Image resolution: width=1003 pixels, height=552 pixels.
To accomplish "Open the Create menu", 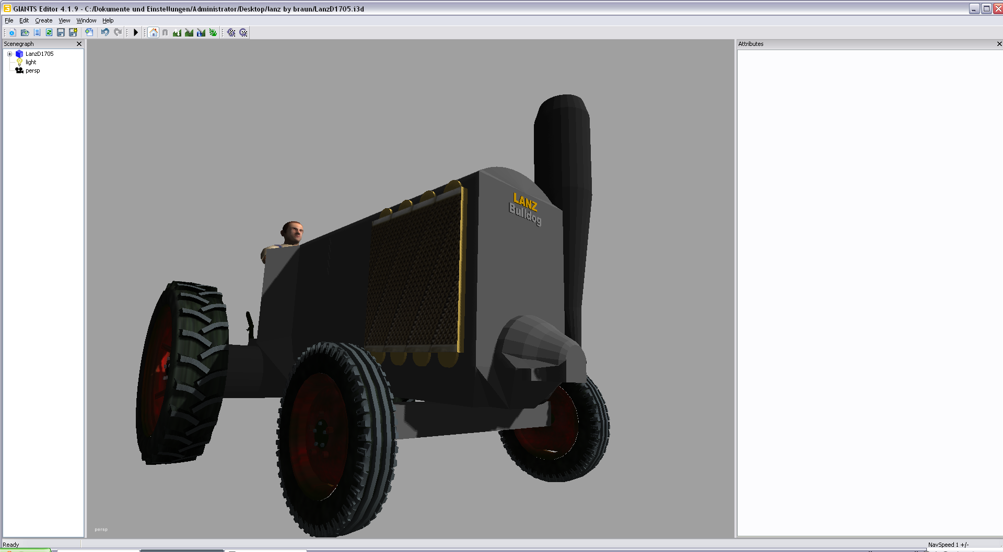I will 44,20.
